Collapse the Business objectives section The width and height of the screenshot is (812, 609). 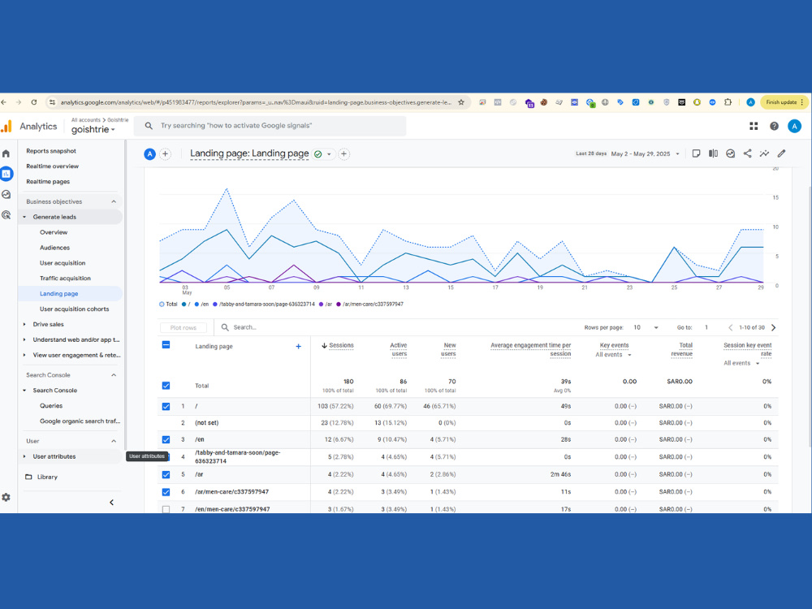[114, 201]
